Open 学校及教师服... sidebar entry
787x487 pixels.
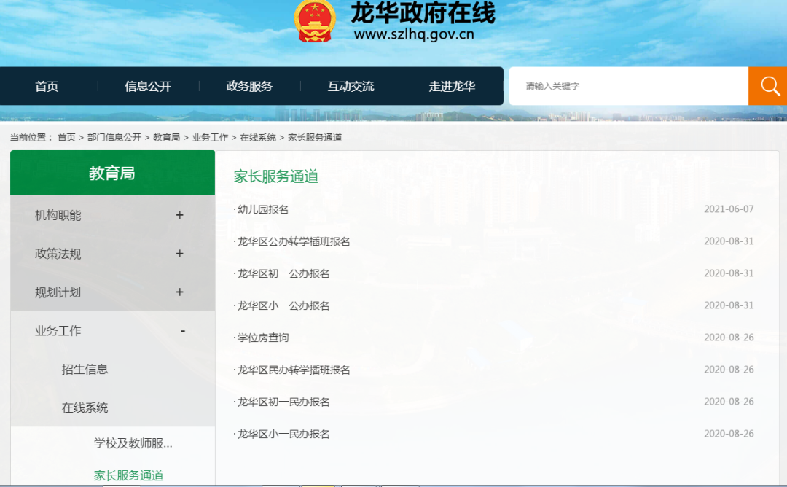pos(133,443)
